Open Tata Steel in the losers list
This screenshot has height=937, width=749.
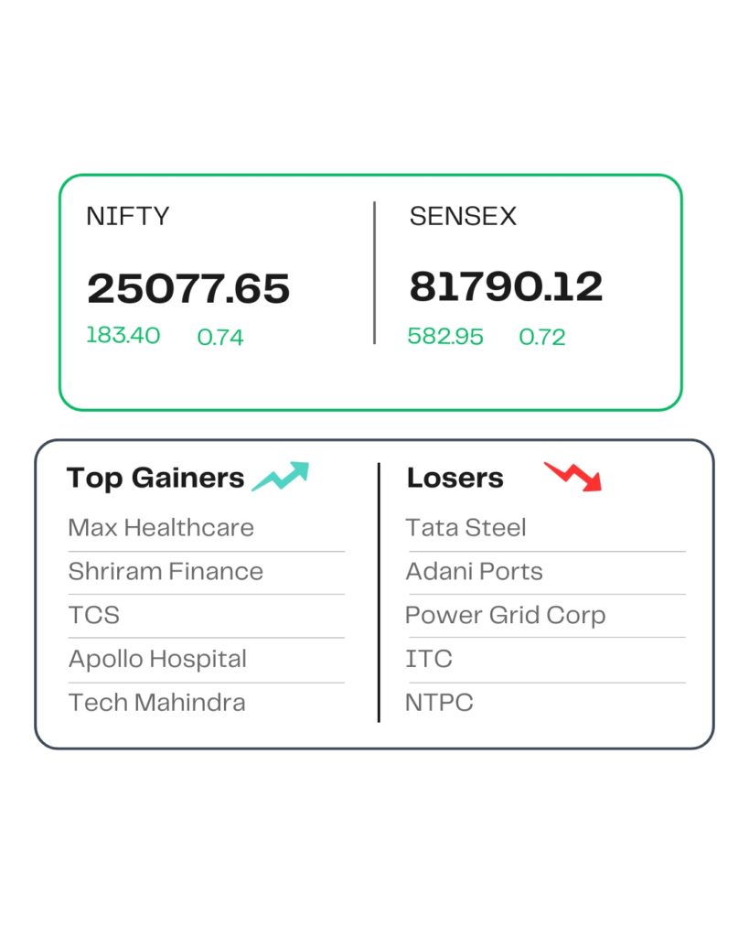(466, 528)
